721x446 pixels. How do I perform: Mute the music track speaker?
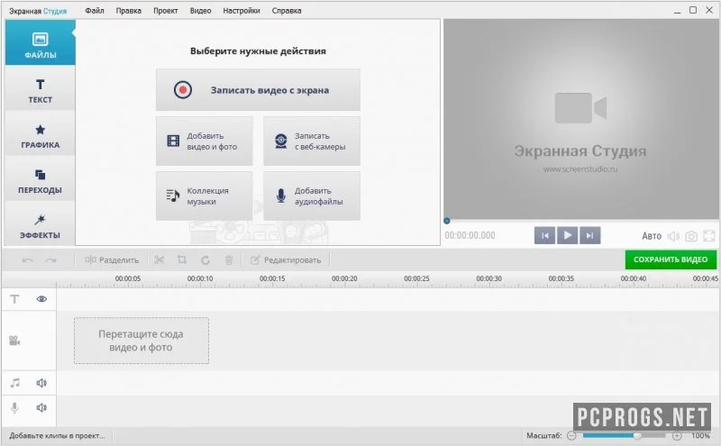point(41,383)
